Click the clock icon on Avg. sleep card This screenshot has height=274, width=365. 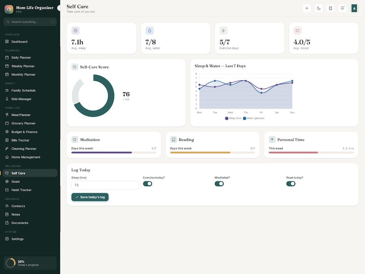[75, 30]
